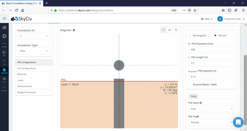Go to browser home page

coord(23,10)
